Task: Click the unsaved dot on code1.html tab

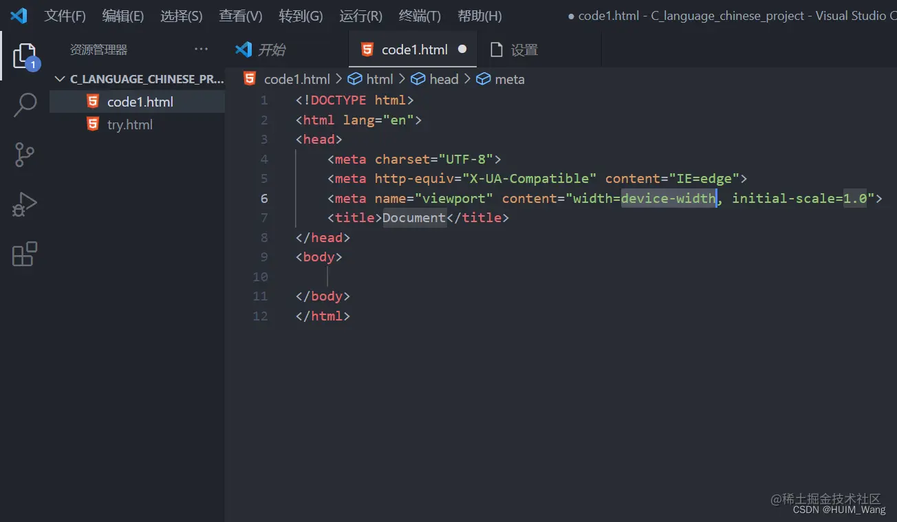Action: (462, 50)
